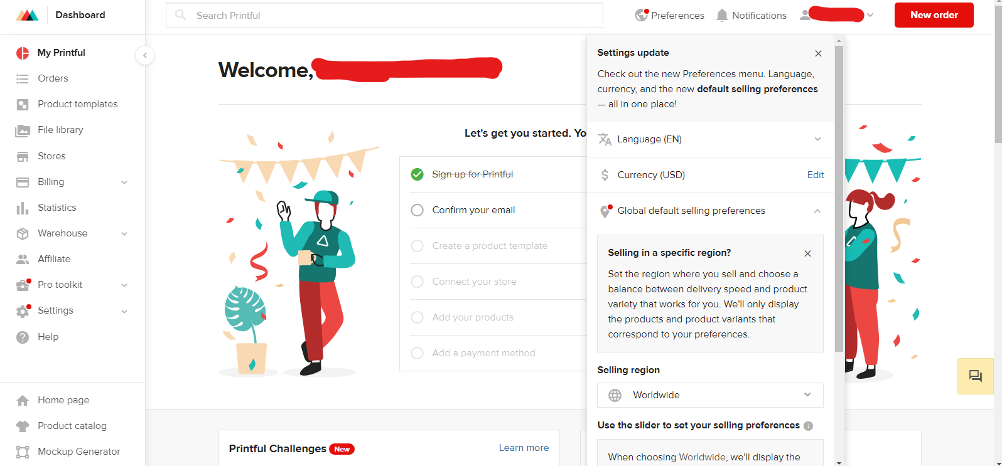Click the language translate icon

(605, 139)
